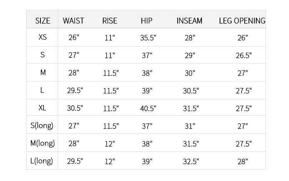The height and width of the screenshot is (181, 289).
Task: Click the RISE column header
Action: [x=110, y=21]
